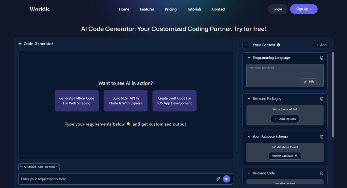Open the Contact page
Screen dimensions: 347x188
[219, 9]
